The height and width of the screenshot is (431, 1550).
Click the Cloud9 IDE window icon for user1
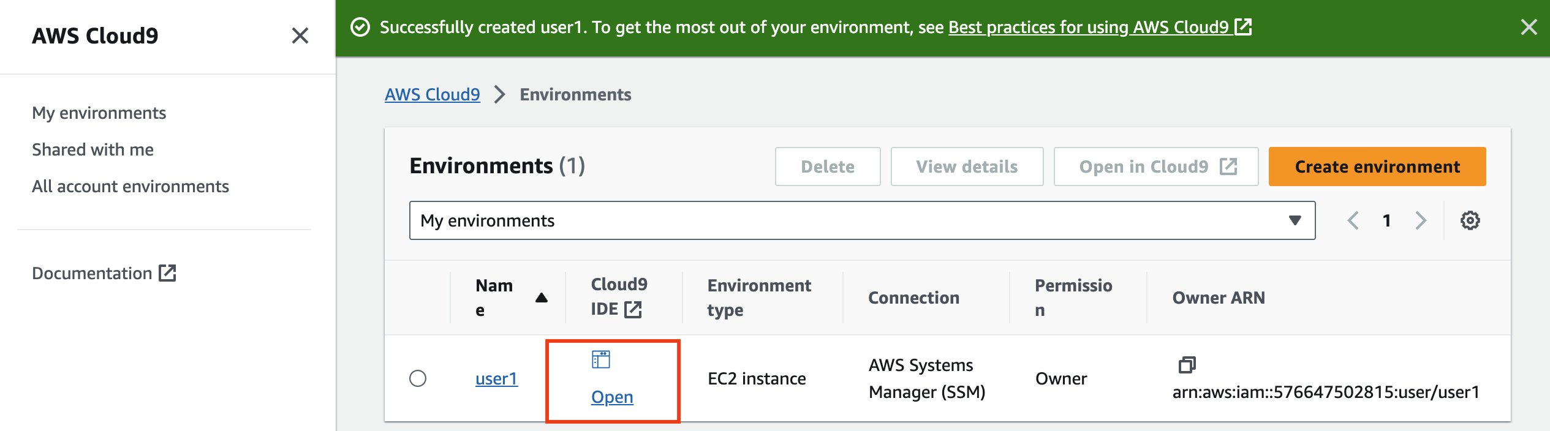[x=600, y=359]
